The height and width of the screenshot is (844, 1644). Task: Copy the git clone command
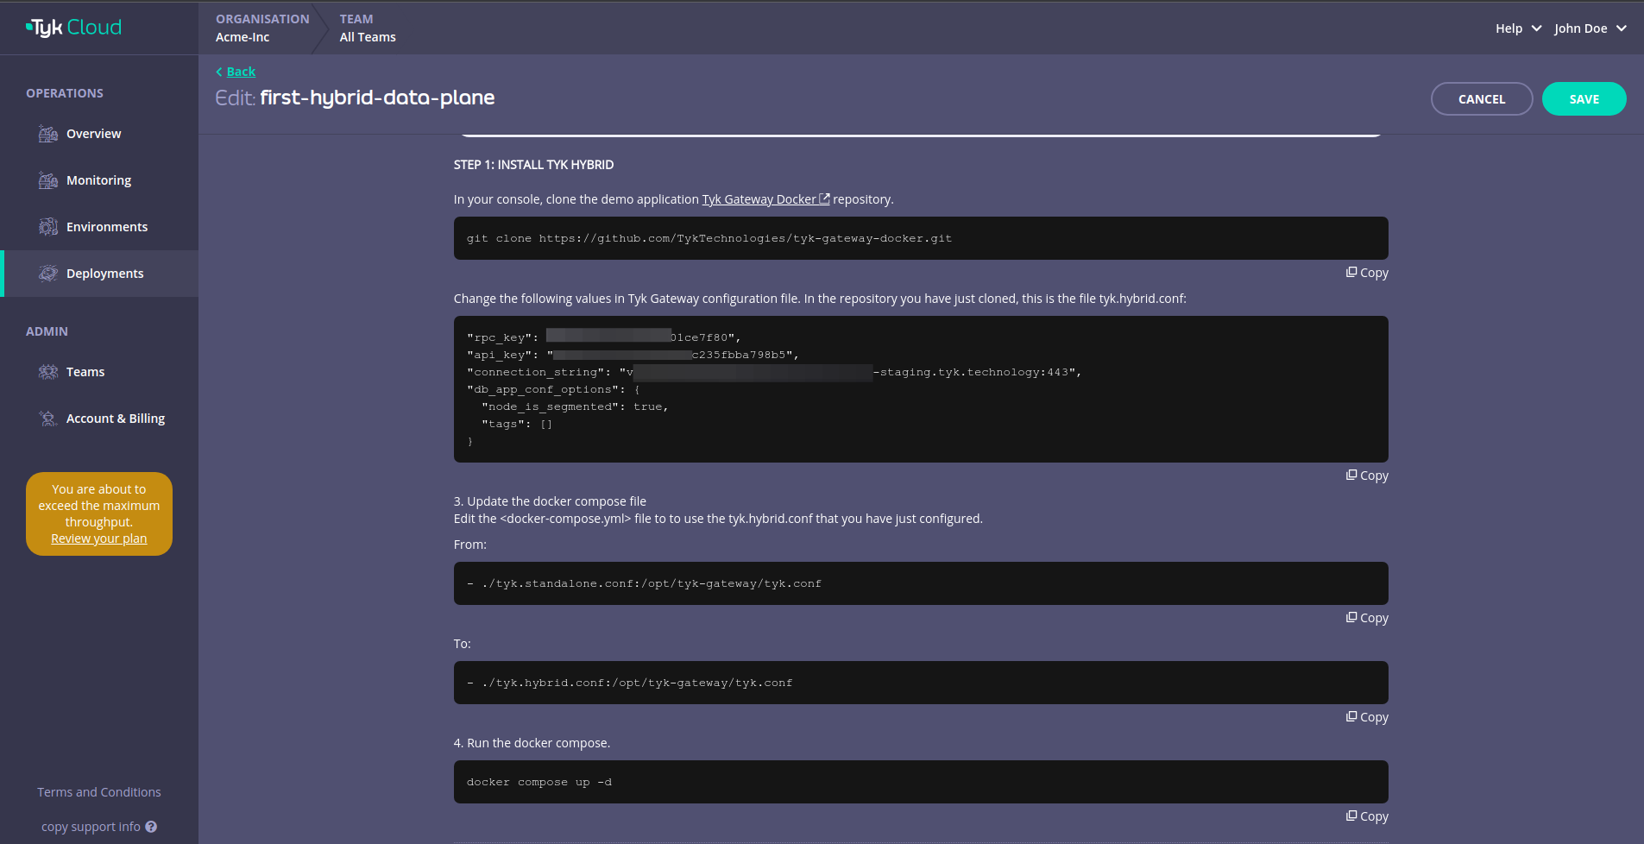coord(1367,272)
